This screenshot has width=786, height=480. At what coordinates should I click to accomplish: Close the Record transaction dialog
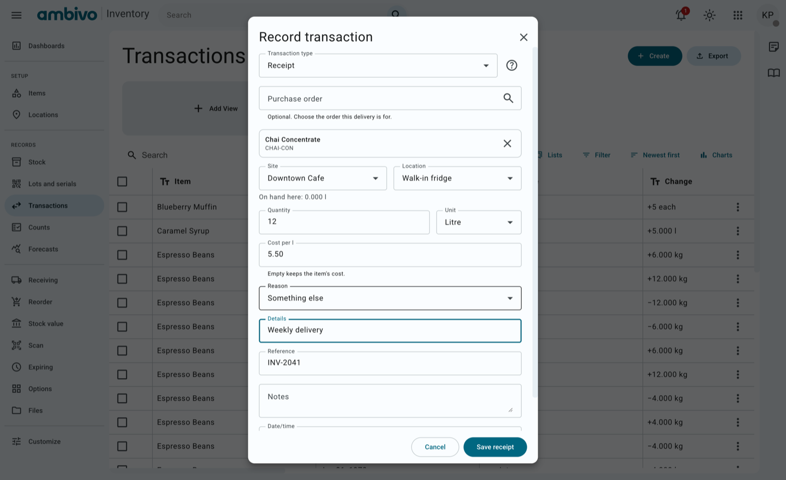523,37
